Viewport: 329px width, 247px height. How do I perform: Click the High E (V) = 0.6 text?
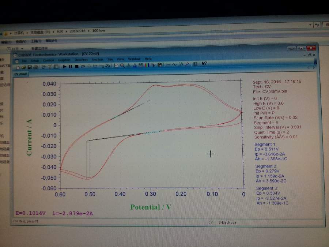click(268, 103)
